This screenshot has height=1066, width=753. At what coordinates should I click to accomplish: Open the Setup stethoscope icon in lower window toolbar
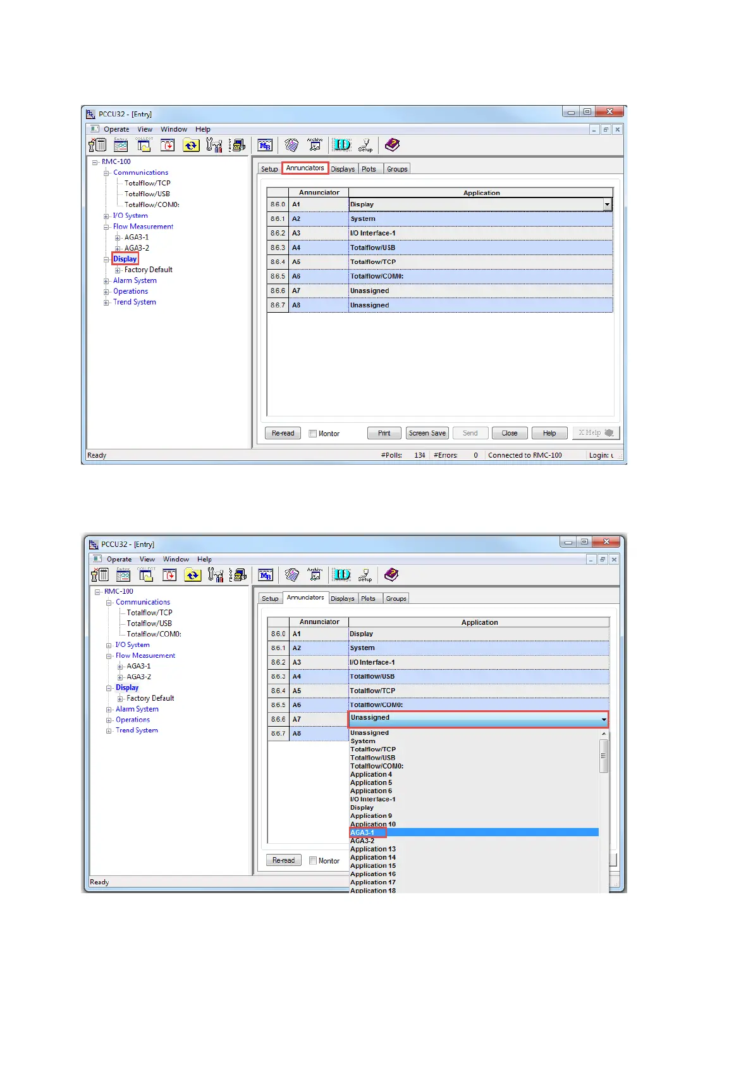[365, 575]
